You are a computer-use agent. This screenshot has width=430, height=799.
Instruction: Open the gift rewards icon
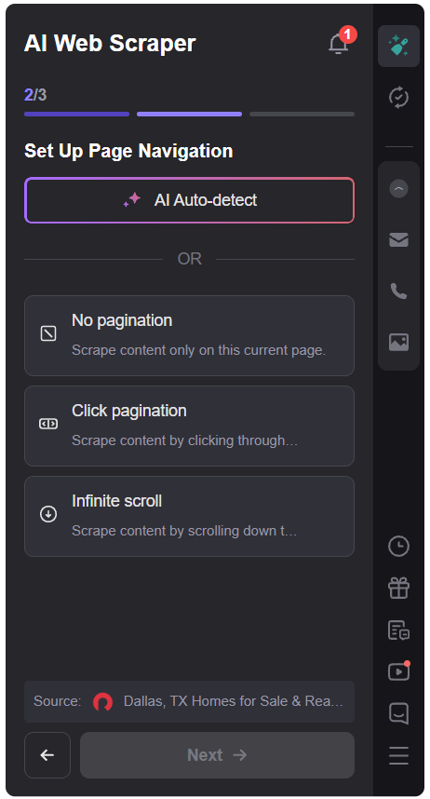point(399,588)
